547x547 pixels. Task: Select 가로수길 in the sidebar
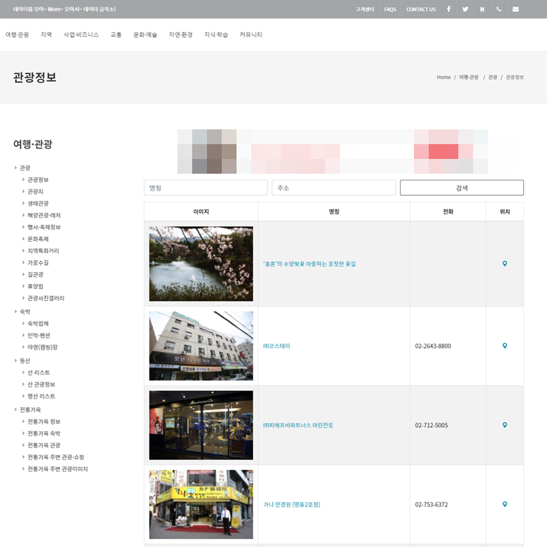pos(38,262)
